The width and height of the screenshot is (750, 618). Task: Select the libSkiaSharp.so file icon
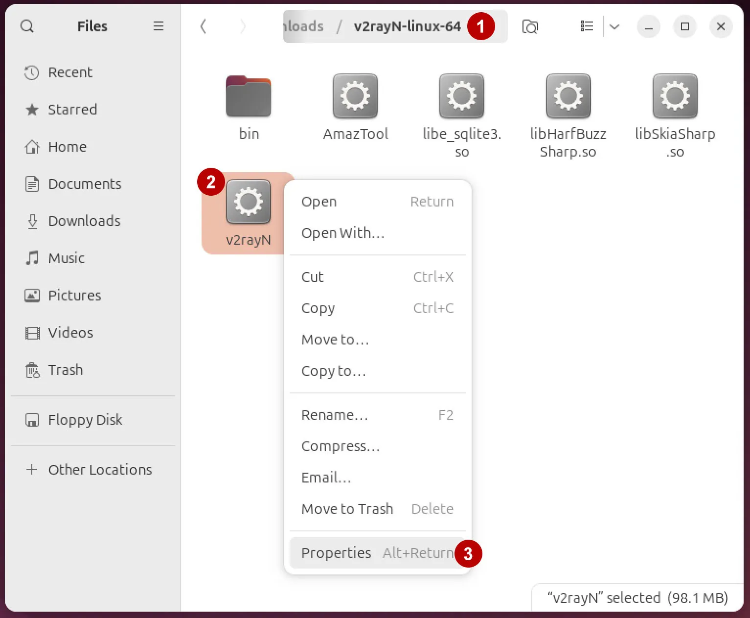point(675,96)
